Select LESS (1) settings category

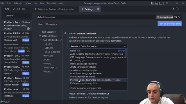(49, 48)
